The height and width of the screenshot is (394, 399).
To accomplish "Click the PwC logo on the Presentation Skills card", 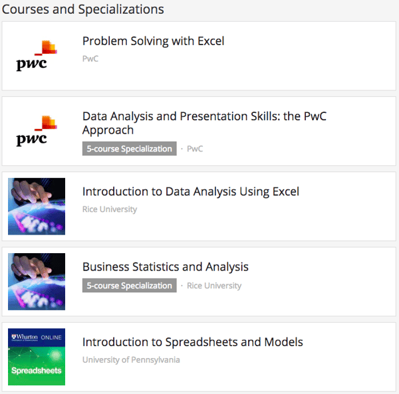I will click(37, 131).
